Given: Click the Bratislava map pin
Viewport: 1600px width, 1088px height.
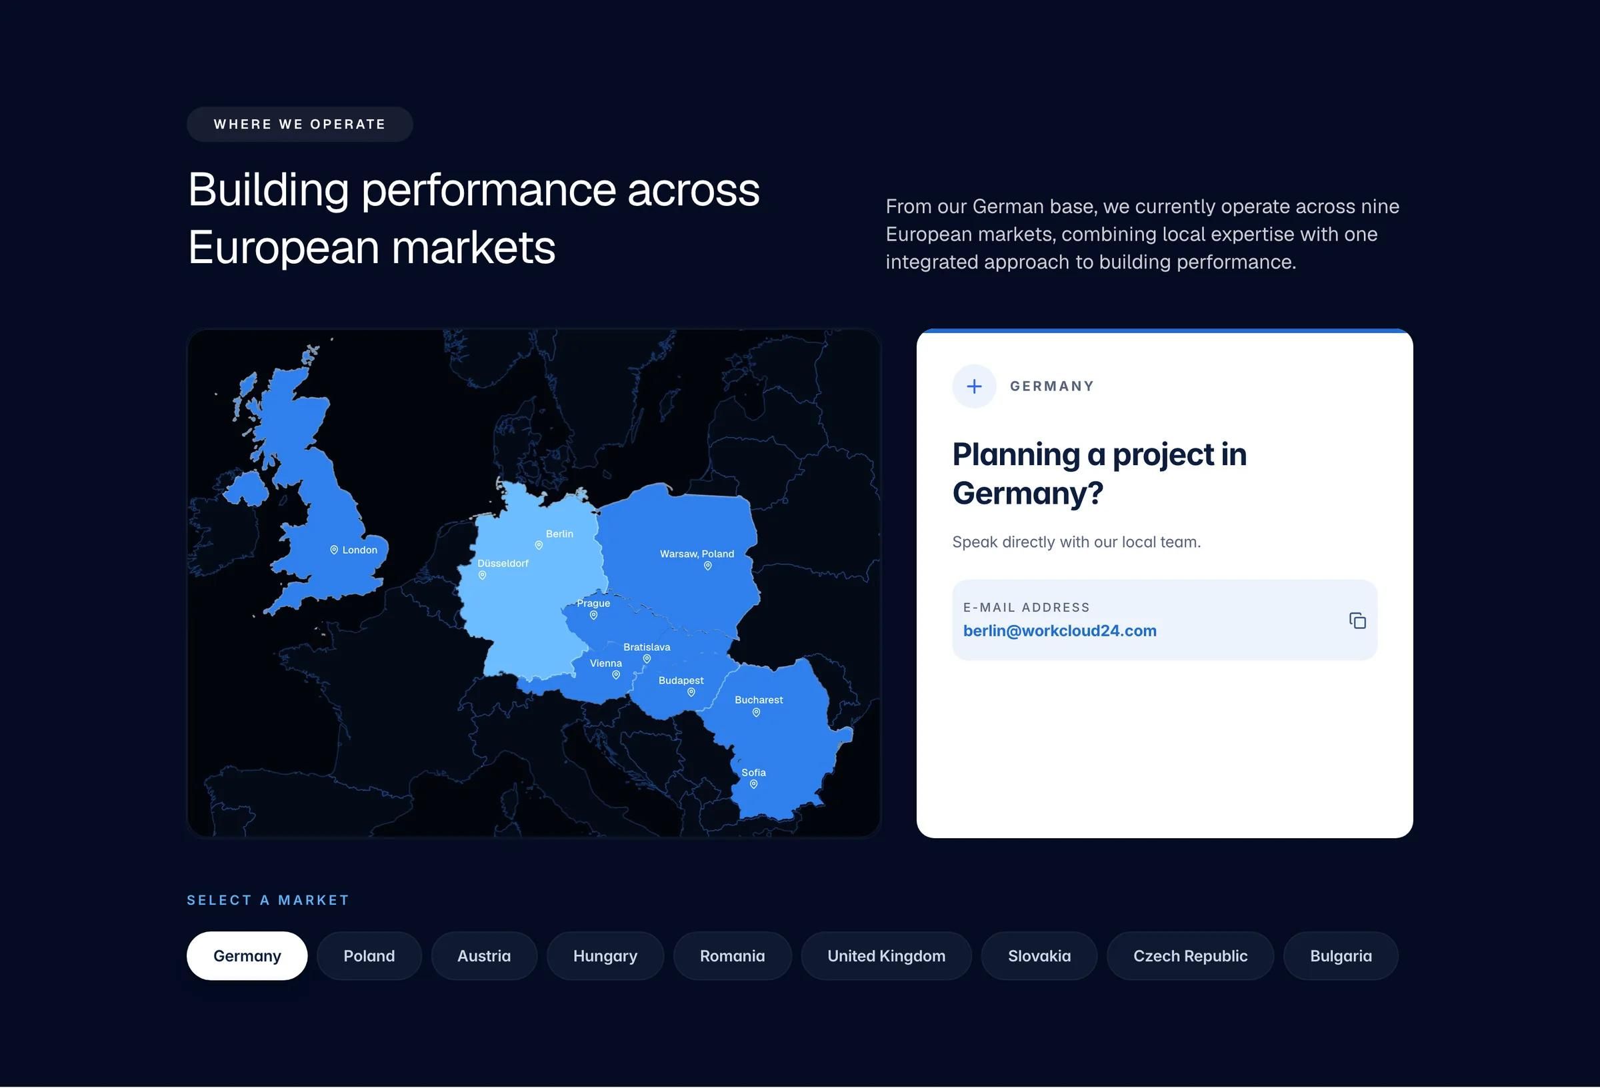Looking at the screenshot, I should 647,660.
